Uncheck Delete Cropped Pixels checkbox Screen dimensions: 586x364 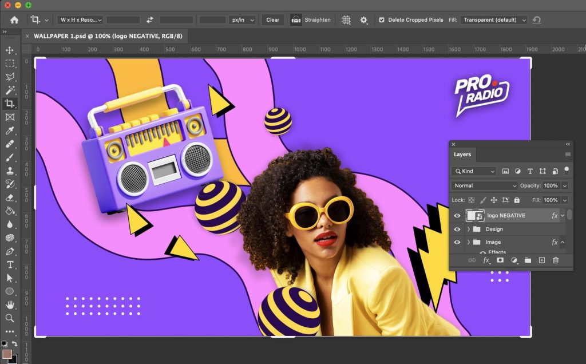click(382, 20)
